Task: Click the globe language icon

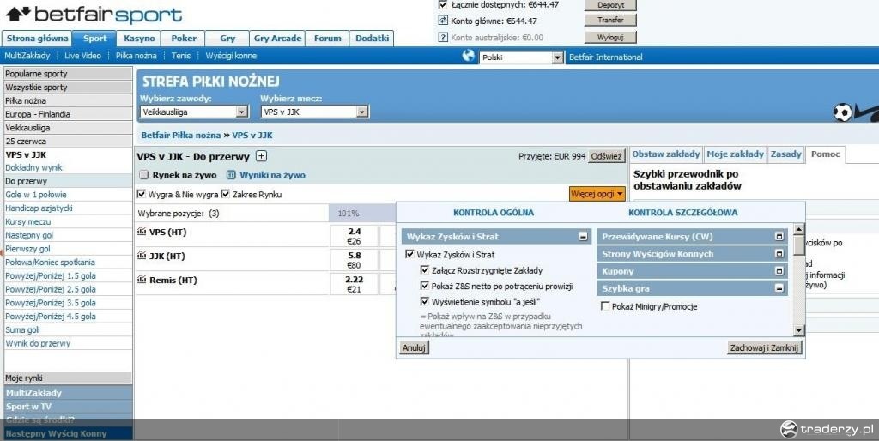Action: pos(469,56)
